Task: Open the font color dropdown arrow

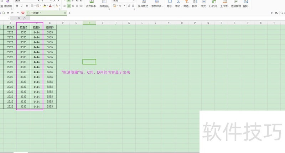Action: click(53, 6)
